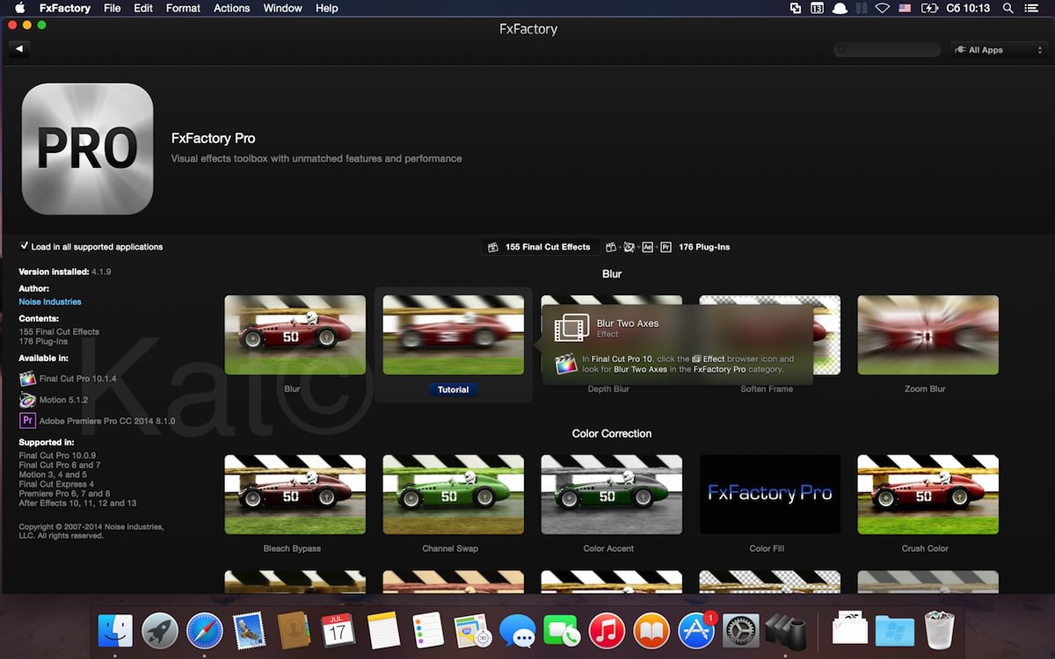Click the Motion 5.1.2 app icon
Image resolution: width=1055 pixels, height=659 pixels.
point(27,400)
